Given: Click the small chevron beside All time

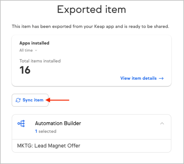Looking at the screenshot, I should 36,50.
